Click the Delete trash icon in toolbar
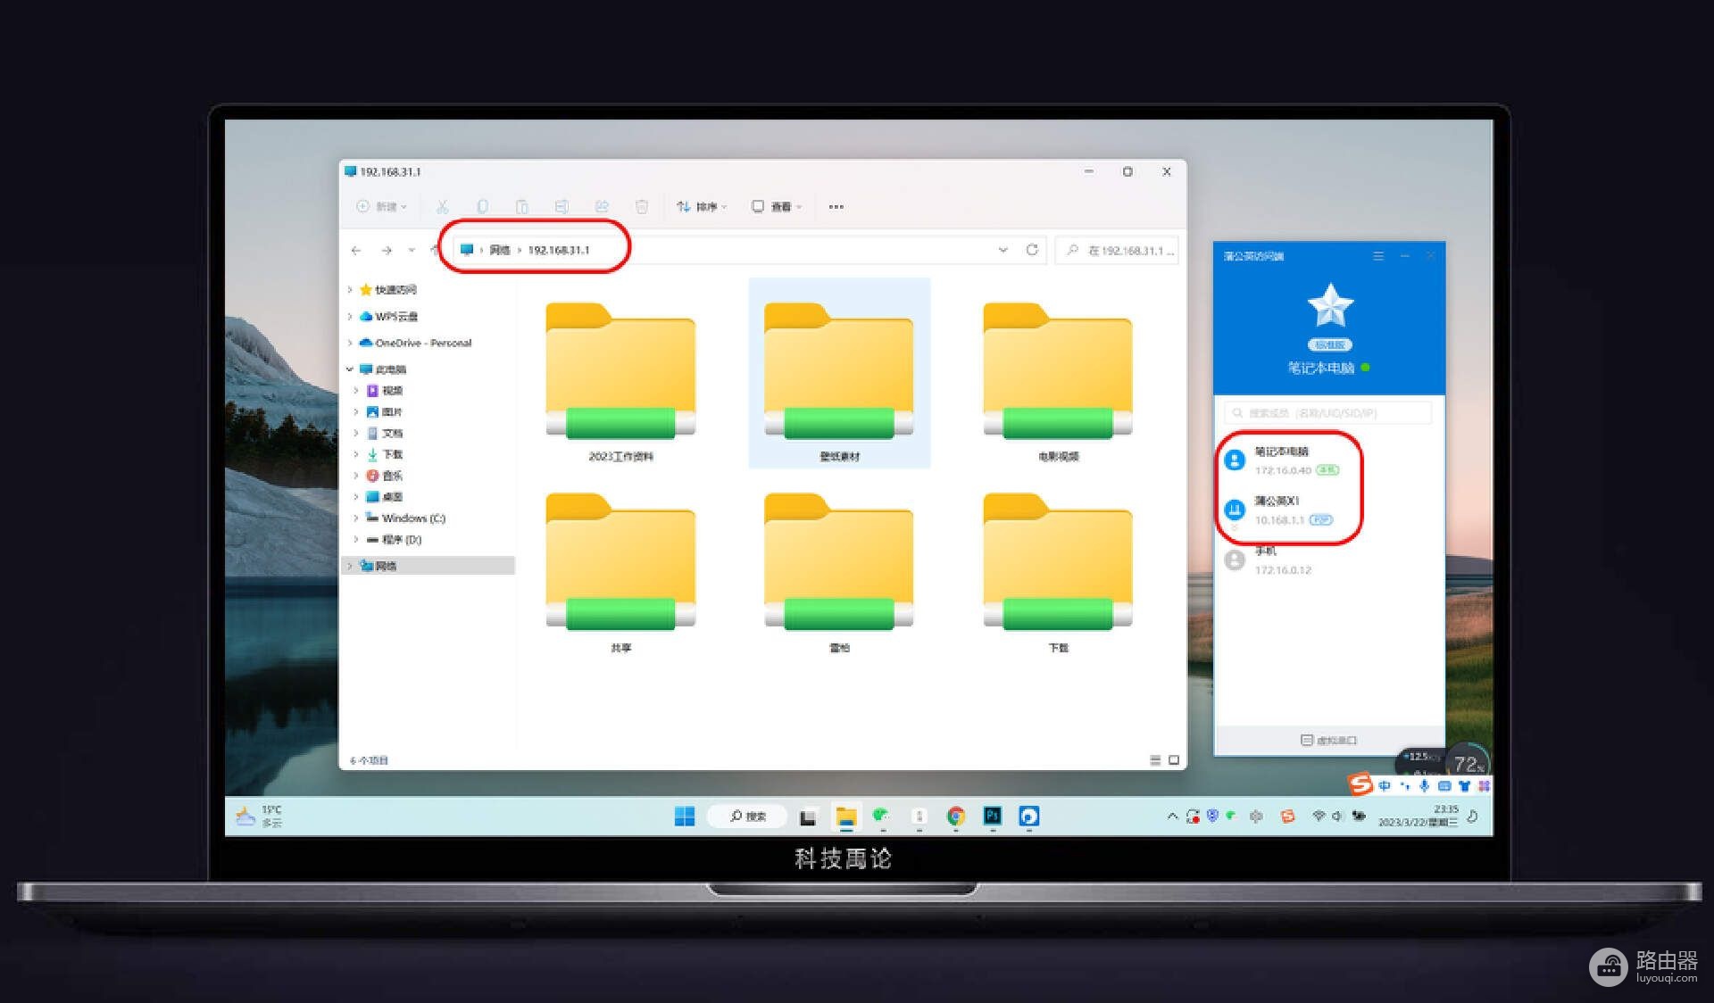 pos(641,207)
